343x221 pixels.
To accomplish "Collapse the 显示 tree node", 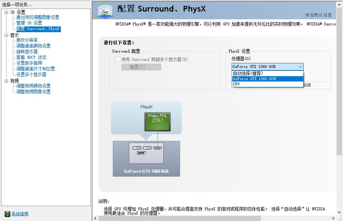I will tap(6, 35).
